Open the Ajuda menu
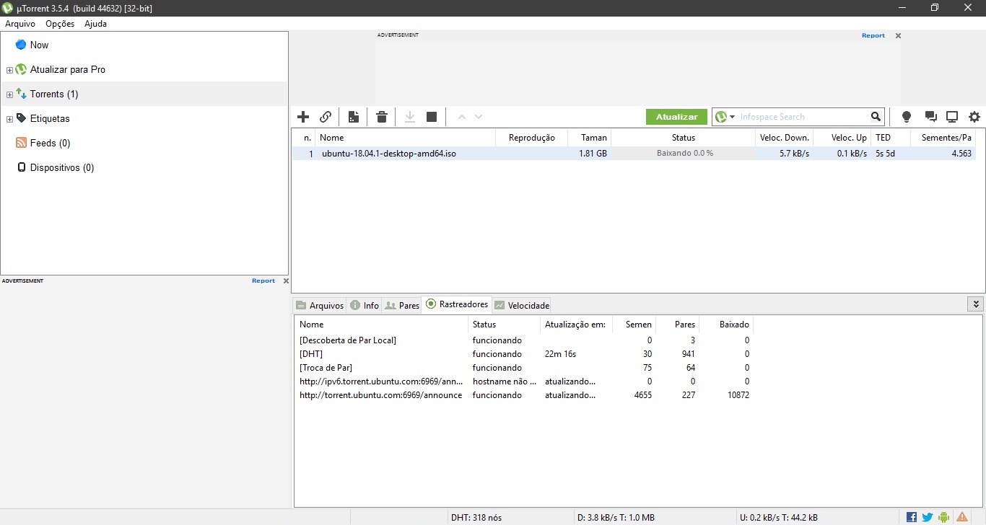 (x=95, y=23)
